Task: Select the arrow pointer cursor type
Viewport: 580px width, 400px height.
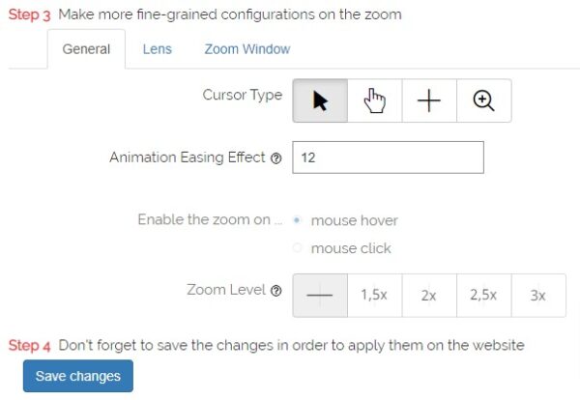Action: click(320, 101)
